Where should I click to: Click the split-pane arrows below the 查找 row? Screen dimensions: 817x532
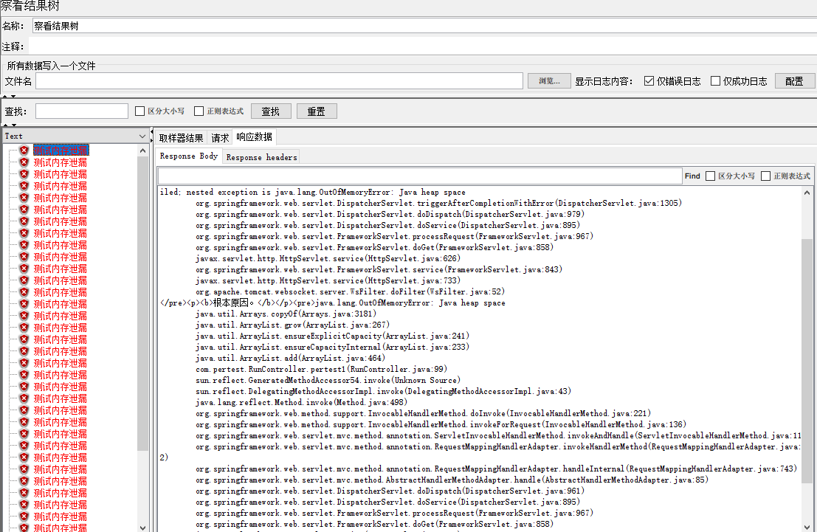[x=7, y=125]
